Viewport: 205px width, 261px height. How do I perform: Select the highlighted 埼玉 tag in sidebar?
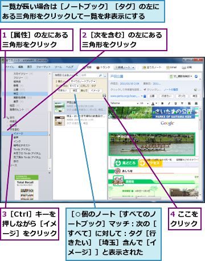(25, 94)
